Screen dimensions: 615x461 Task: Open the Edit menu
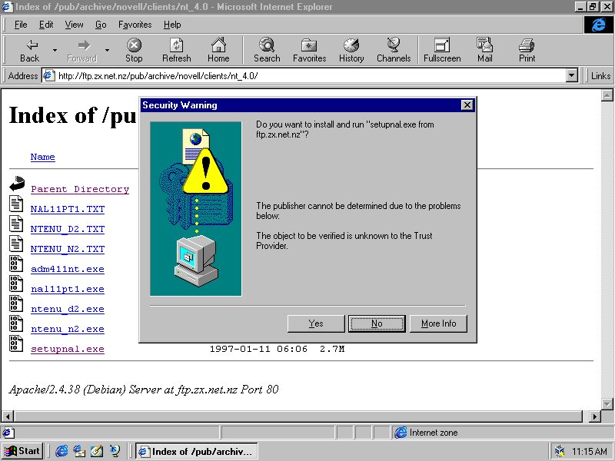coord(46,25)
